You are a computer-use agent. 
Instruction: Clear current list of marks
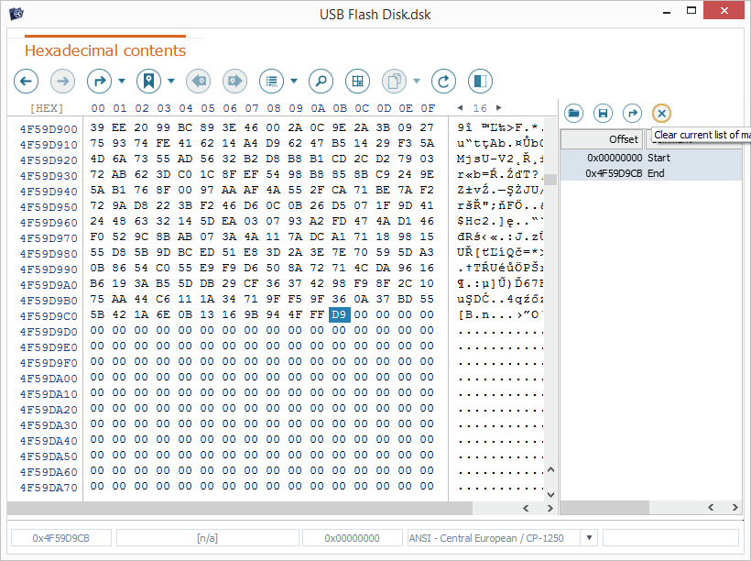tap(661, 113)
